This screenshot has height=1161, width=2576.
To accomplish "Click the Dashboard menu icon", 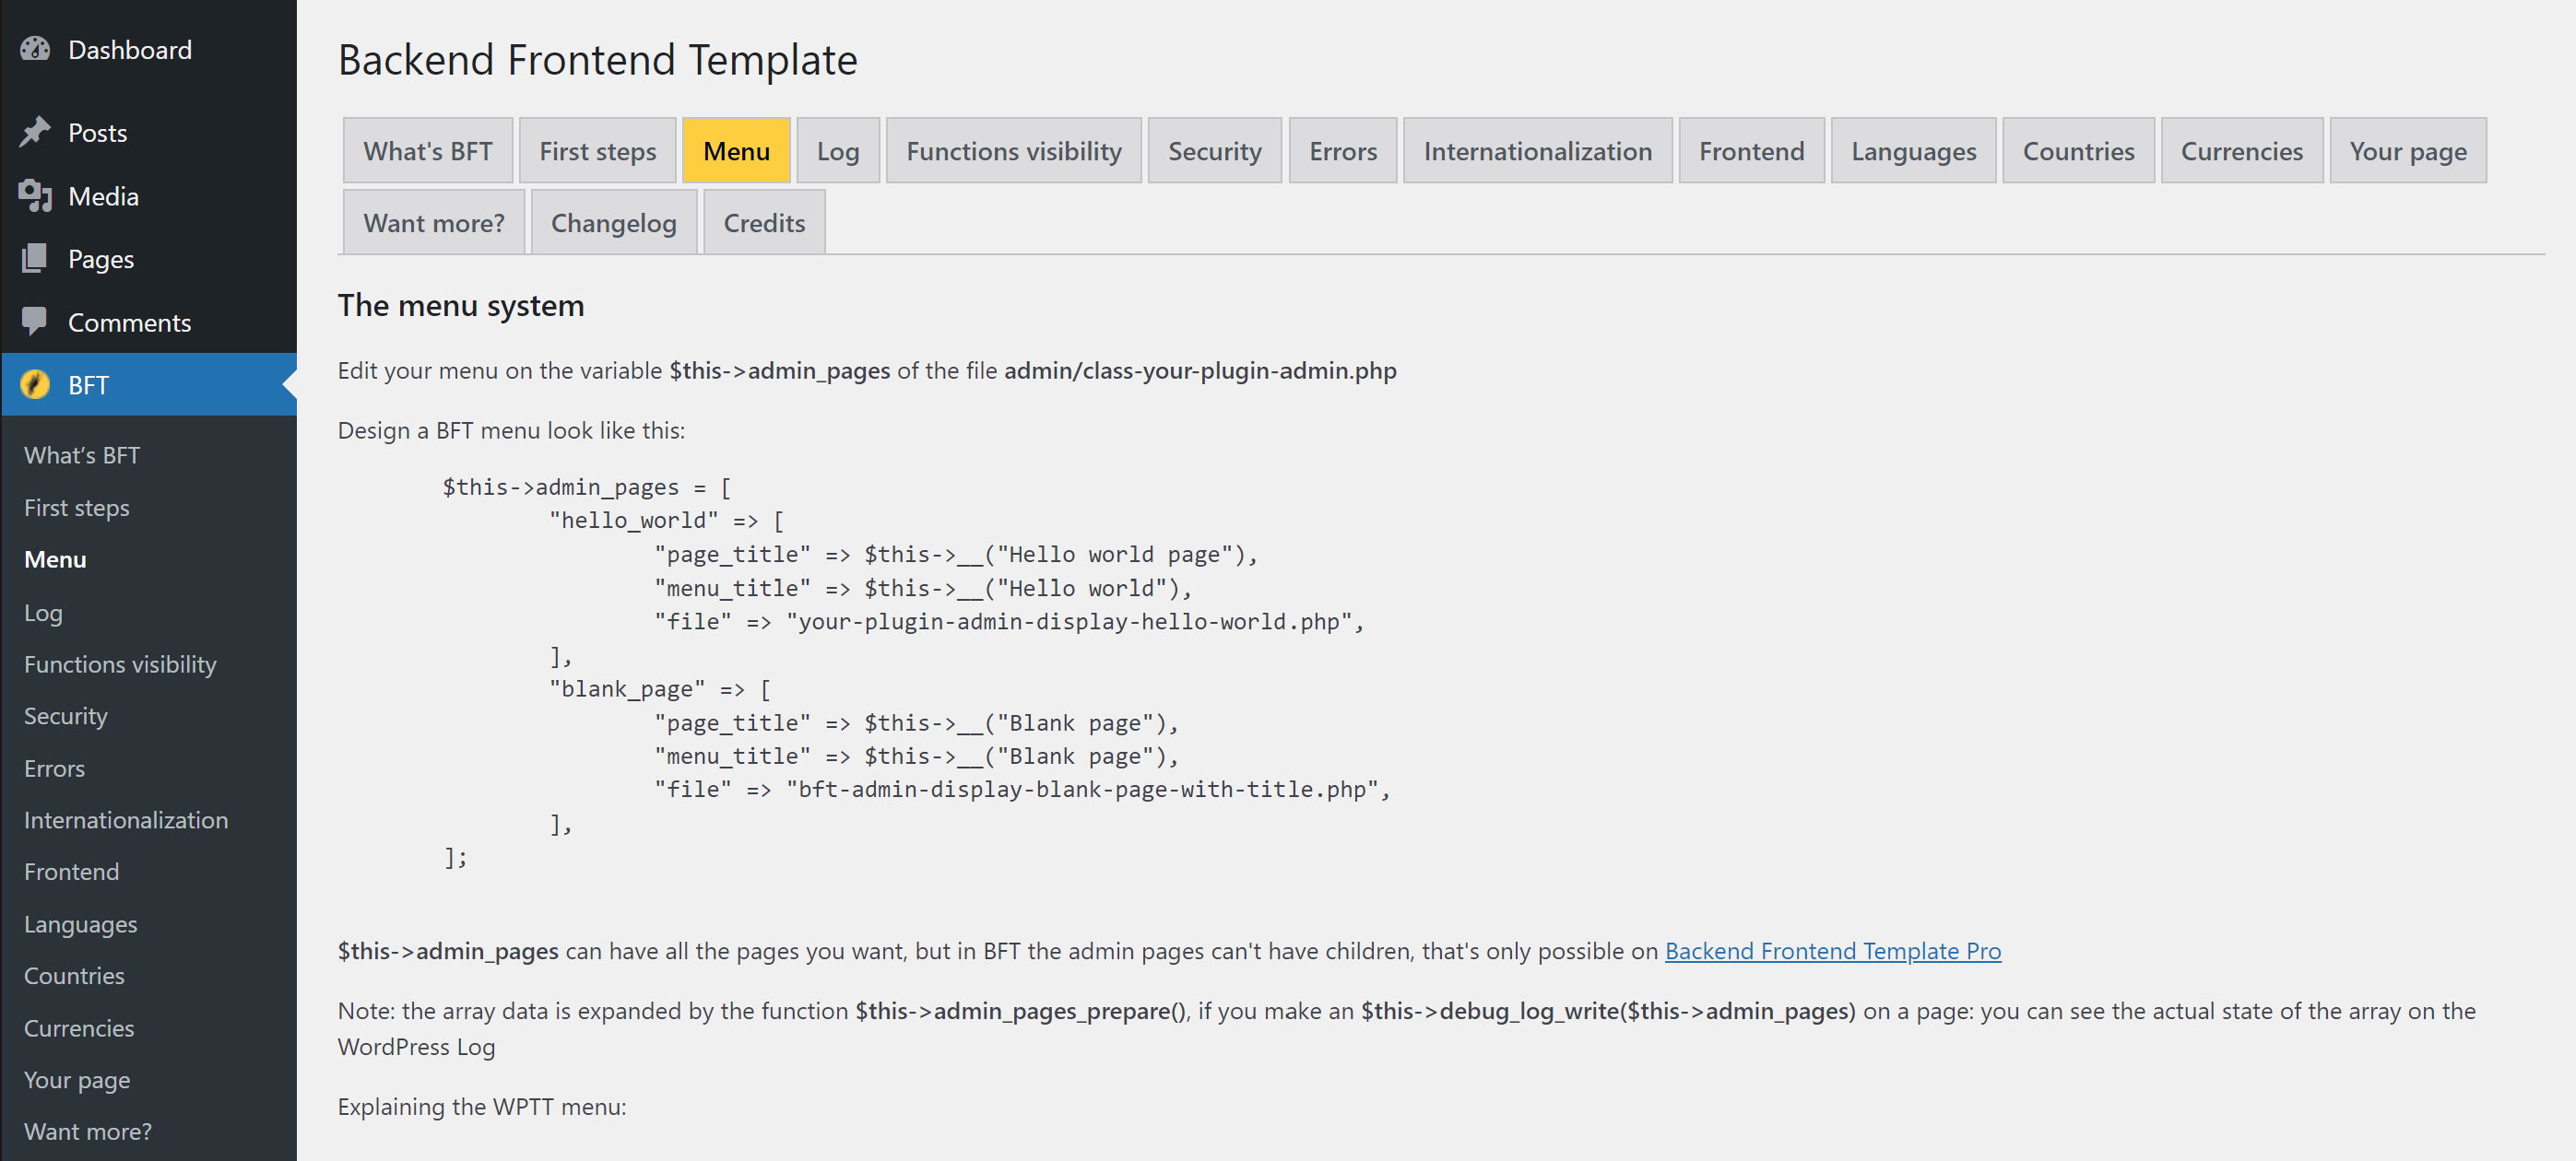I will coord(36,49).
